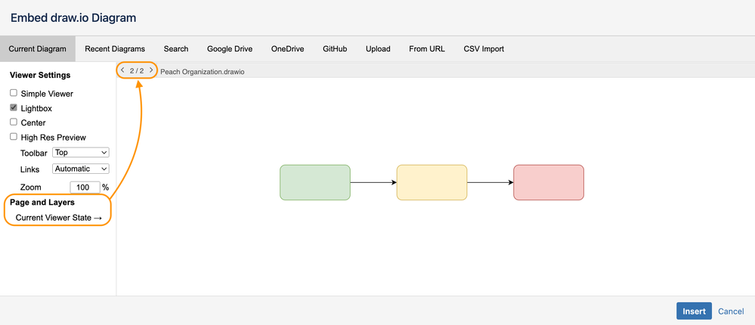755x325 pixels.
Task: Open the From URL tab
Action: pyautogui.click(x=427, y=48)
